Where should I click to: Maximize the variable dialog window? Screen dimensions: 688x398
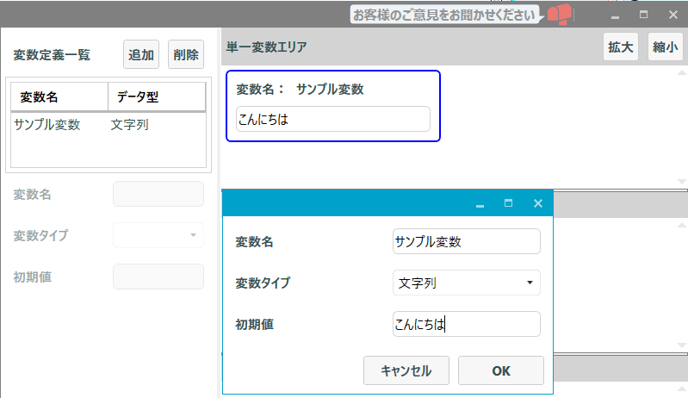[509, 203]
